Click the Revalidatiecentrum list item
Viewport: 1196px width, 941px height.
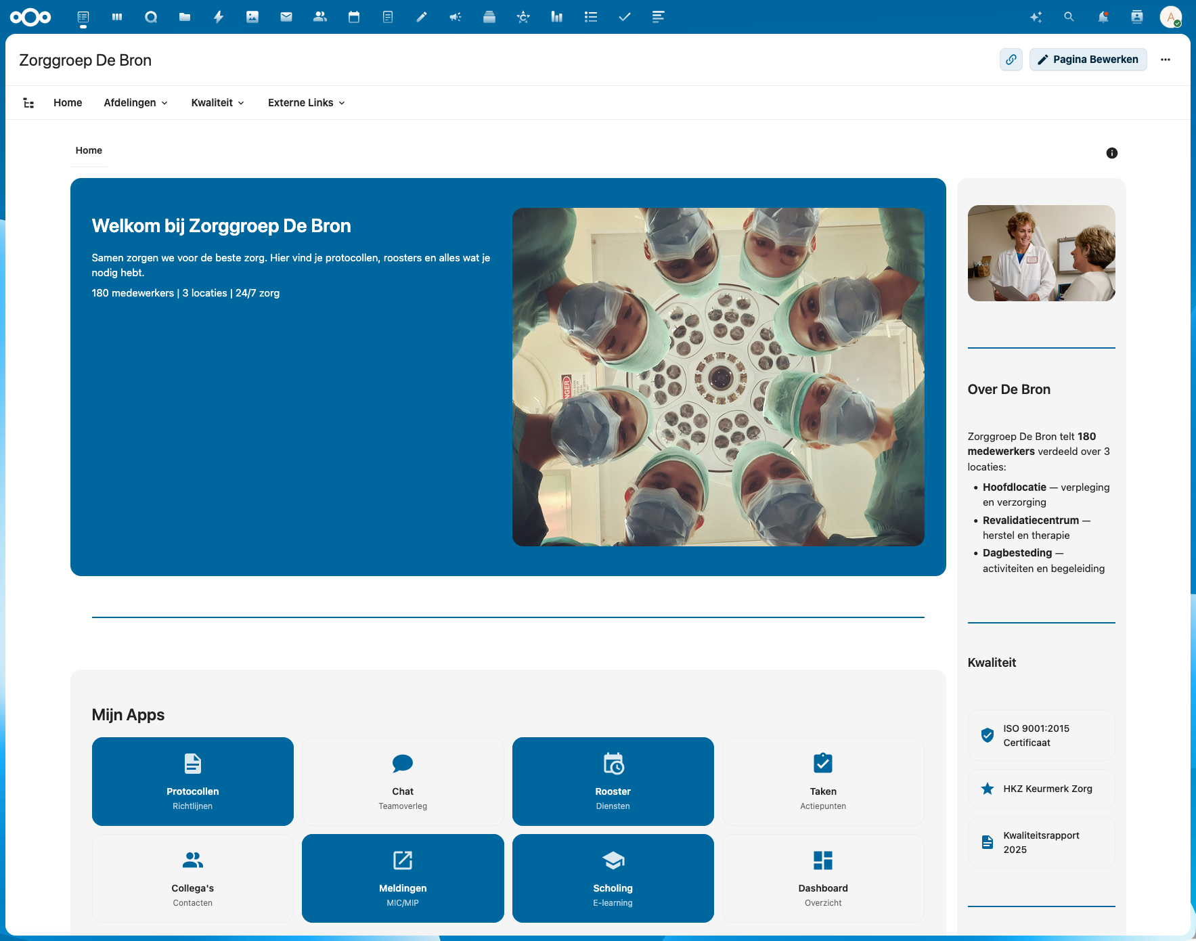(1037, 527)
